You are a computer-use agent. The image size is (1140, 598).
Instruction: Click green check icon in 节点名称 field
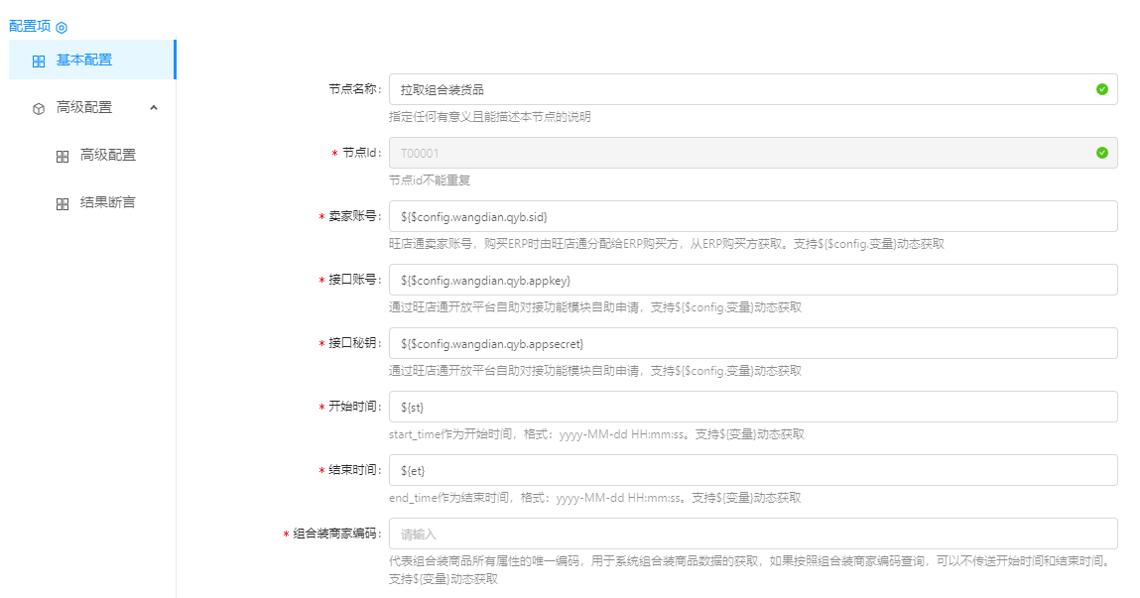[x=1101, y=89]
